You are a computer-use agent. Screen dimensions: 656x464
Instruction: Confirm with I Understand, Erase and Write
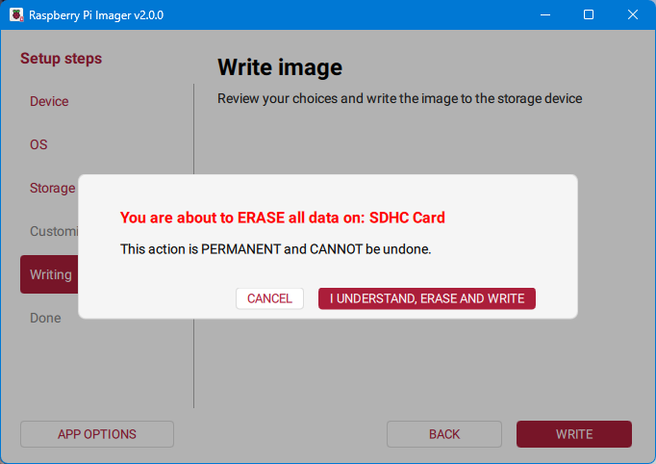click(427, 298)
